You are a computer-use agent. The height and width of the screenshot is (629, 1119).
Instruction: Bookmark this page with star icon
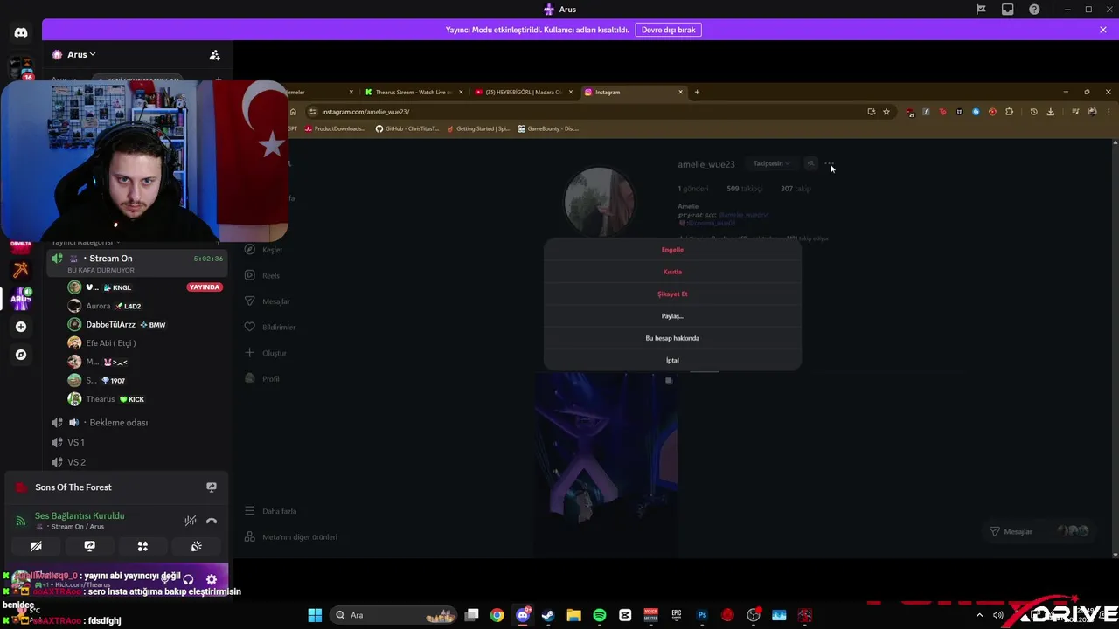point(886,112)
